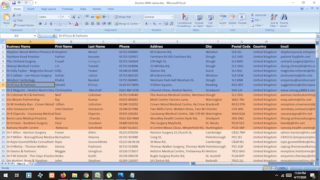Increase decimal places
Image resolution: width=320 pixels, height=180 pixels.
pyautogui.click(x=166, y=24)
